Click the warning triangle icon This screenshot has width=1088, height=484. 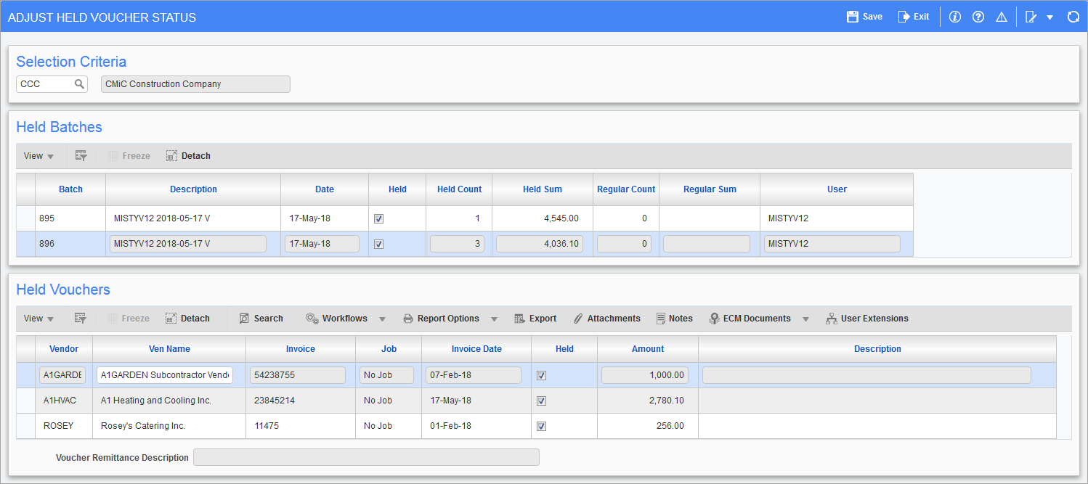1002,17
